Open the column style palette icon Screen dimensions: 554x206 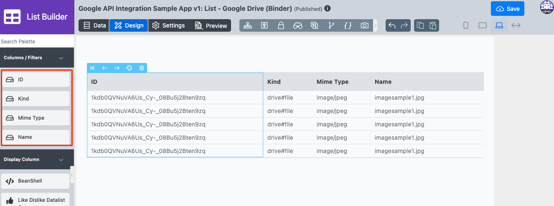pos(129,68)
